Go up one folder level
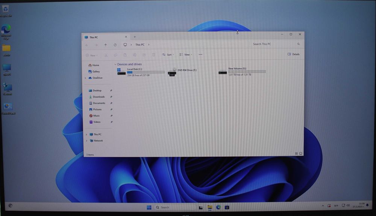Screen dimensions: 376x216 coord(106,45)
